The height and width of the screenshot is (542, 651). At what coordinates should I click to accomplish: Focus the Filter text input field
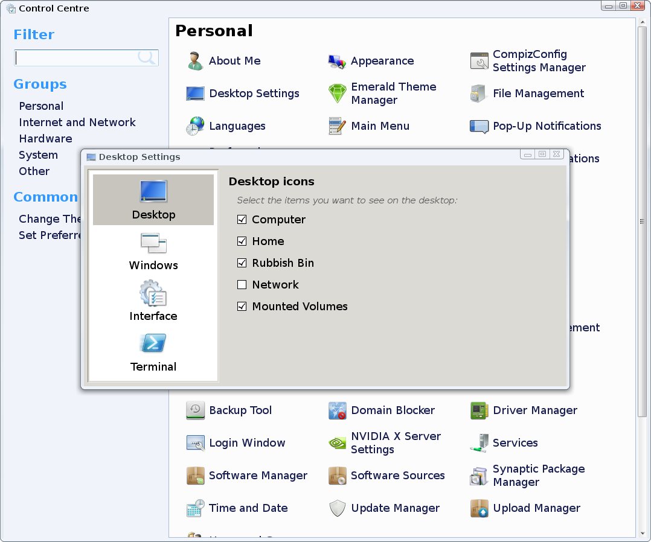tap(86, 58)
